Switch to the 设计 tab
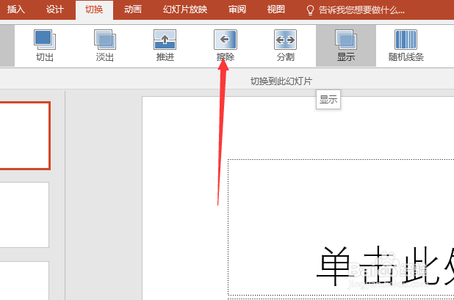This screenshot has height=300, width=454. point(54,10)
